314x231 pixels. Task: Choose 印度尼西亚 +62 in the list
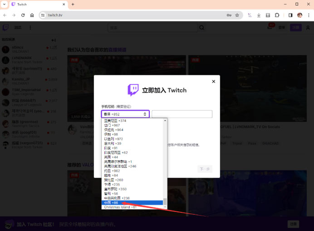coord(132,152)
